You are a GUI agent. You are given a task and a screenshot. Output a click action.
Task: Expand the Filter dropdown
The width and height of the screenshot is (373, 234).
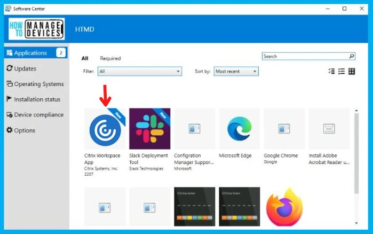(x=140, y=71)
